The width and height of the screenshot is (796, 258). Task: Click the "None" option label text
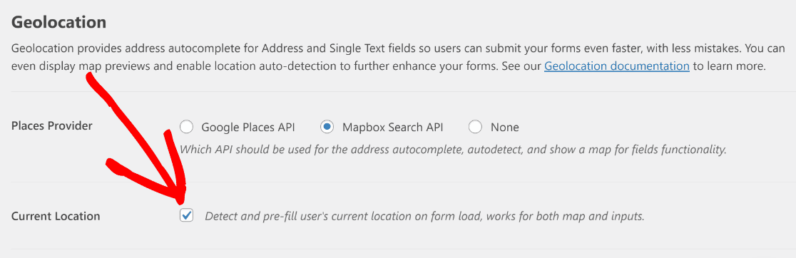pyautogui.click(x=504, y=128)
